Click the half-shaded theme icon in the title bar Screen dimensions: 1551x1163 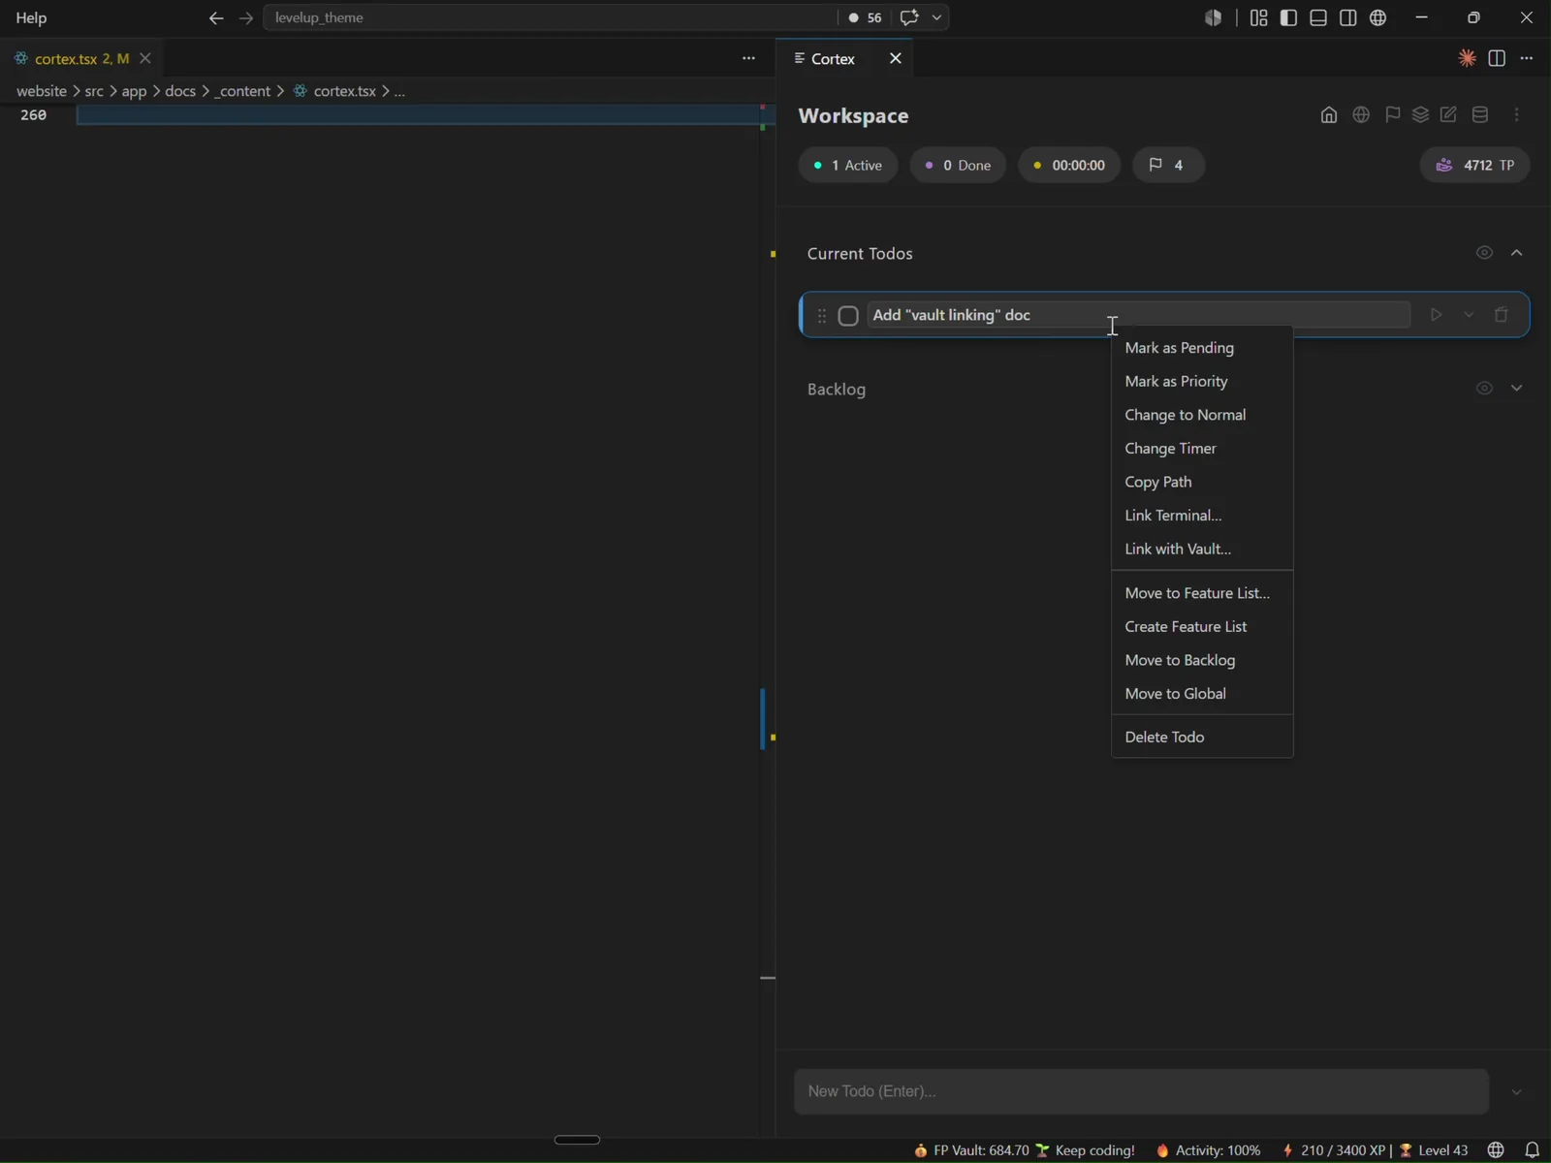pos(1213,17)
